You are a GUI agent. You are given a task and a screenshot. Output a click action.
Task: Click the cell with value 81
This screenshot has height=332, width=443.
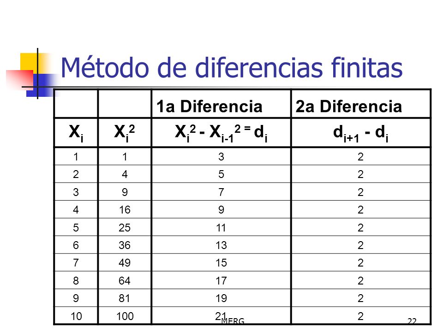(x=125, y=298)
